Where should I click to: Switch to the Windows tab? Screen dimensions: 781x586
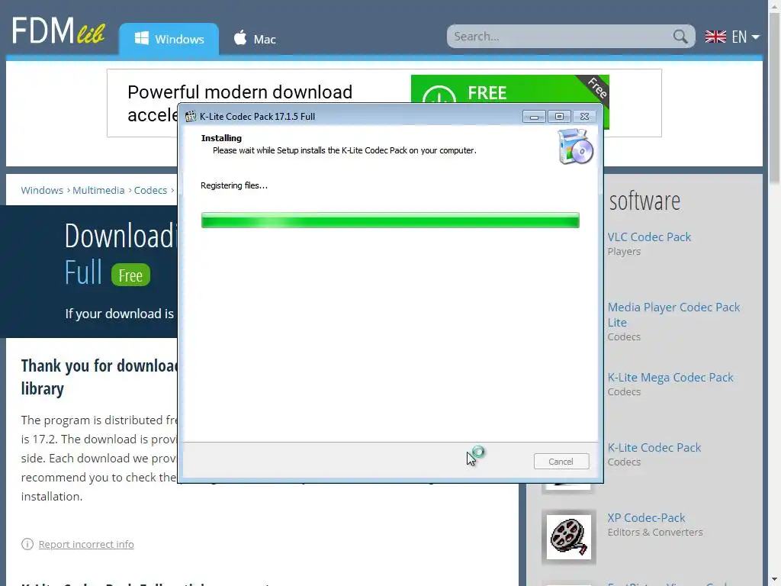coord(169,39)
